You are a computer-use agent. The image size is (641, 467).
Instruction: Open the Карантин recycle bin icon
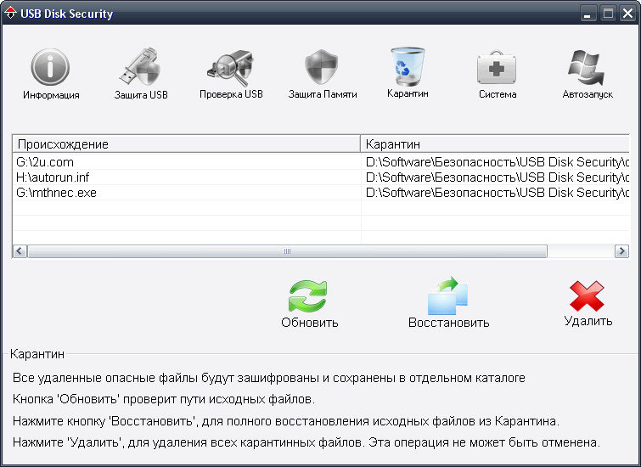408,66
